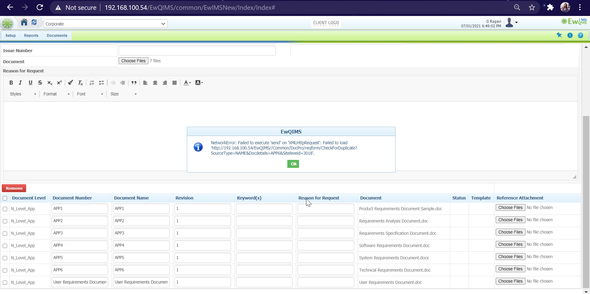This screenshot has height=294, width=590.
Task: Open the Format dropdown
Action: pyautogui.click(x=57, y=94)
